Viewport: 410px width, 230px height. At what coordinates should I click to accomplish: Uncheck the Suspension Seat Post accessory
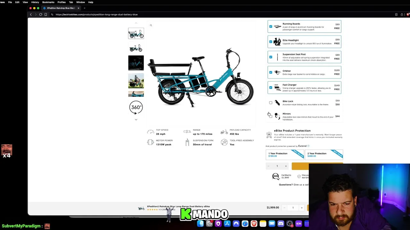pyautogui.click(x=271, y=57)
